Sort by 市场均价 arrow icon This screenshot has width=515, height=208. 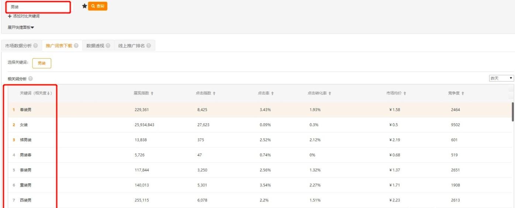(405, 94)
